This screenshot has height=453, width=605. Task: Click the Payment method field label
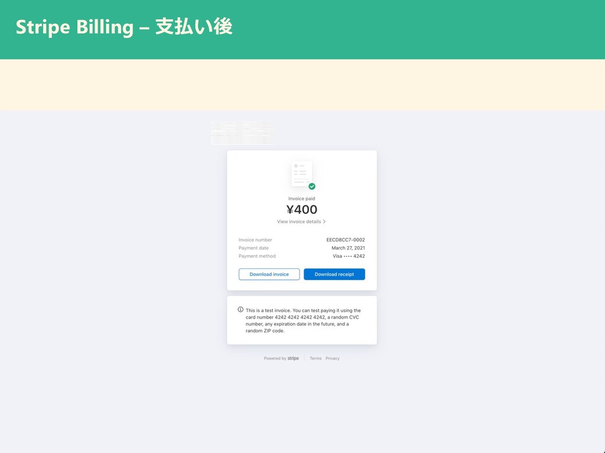pyautogui.click(x=257, y=256)
